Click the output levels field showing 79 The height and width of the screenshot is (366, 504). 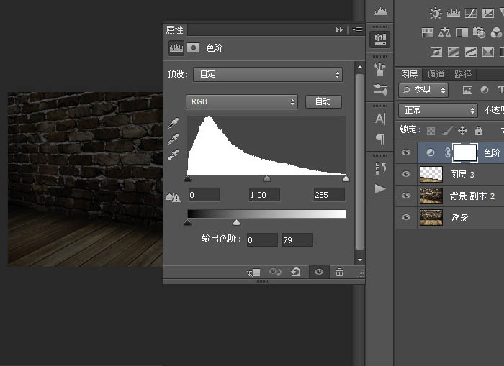pyautogui.click(x=297, y=240)
